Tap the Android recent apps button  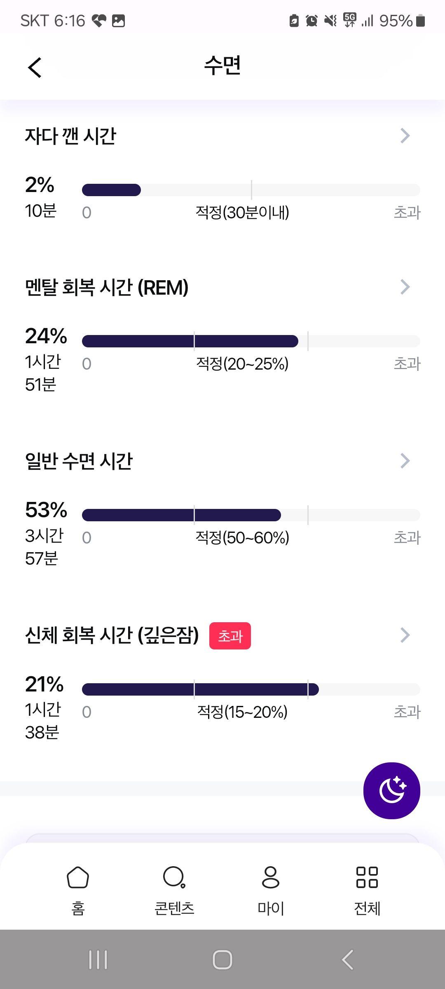98,960
